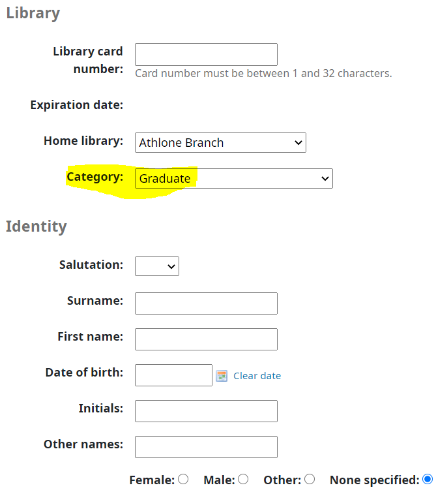Select the Other names input field
This screenshot has width=436, height=494.
coord(206,447)
